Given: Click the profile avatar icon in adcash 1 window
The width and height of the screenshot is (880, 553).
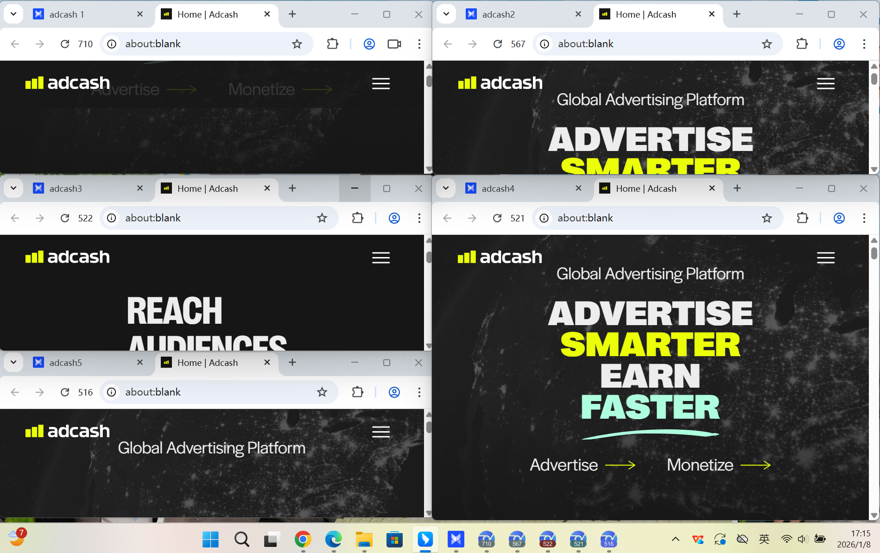Looking at the screenshot, I should point(369,44).
